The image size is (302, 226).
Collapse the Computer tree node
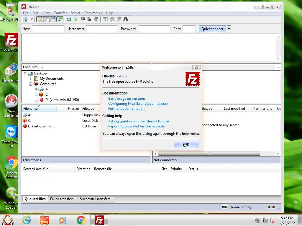tap(30, 84)
